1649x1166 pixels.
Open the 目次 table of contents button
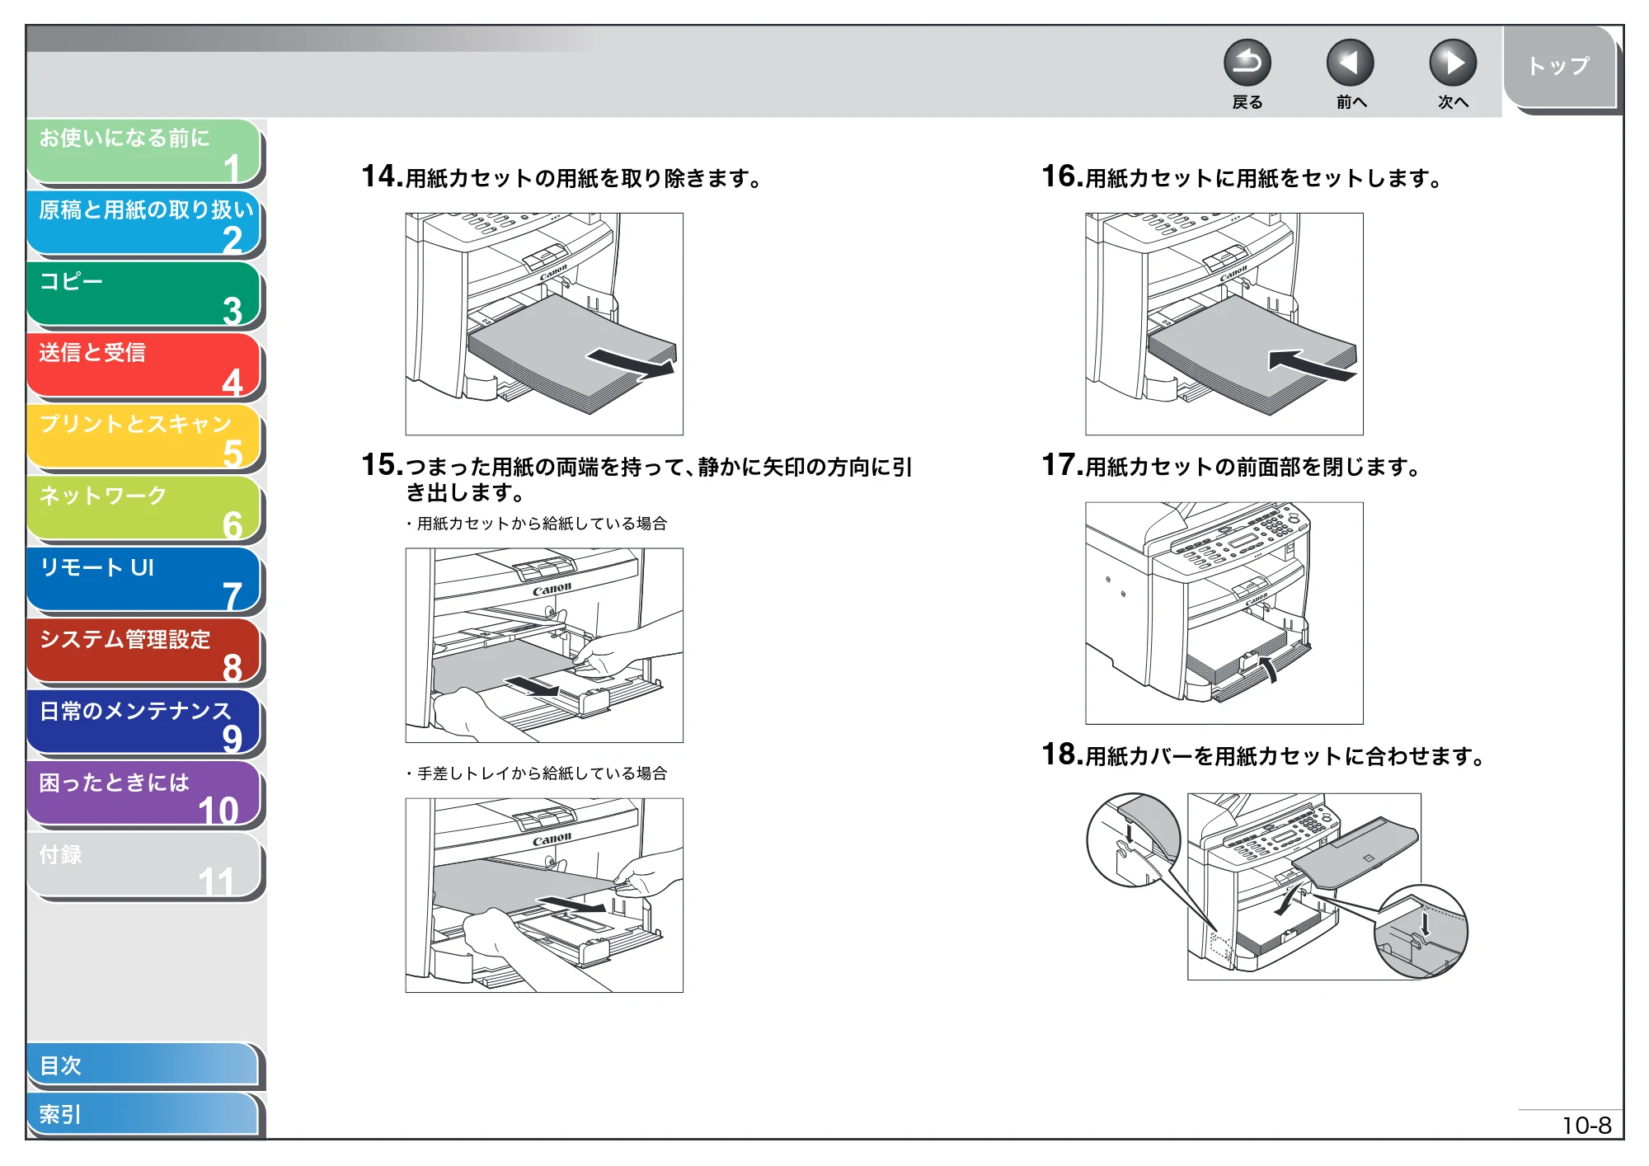(x=143, y=1065)
